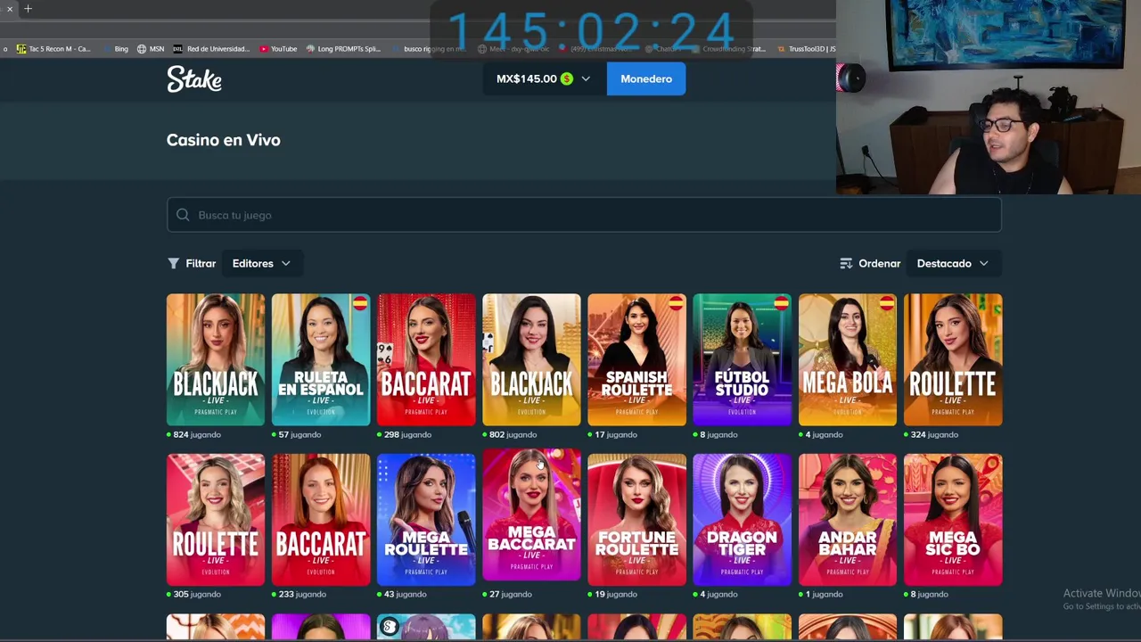This screenshot has height=642, width=1141.
Task: Open Spanish Roulette game card
Action: click(x=636, y=359)
